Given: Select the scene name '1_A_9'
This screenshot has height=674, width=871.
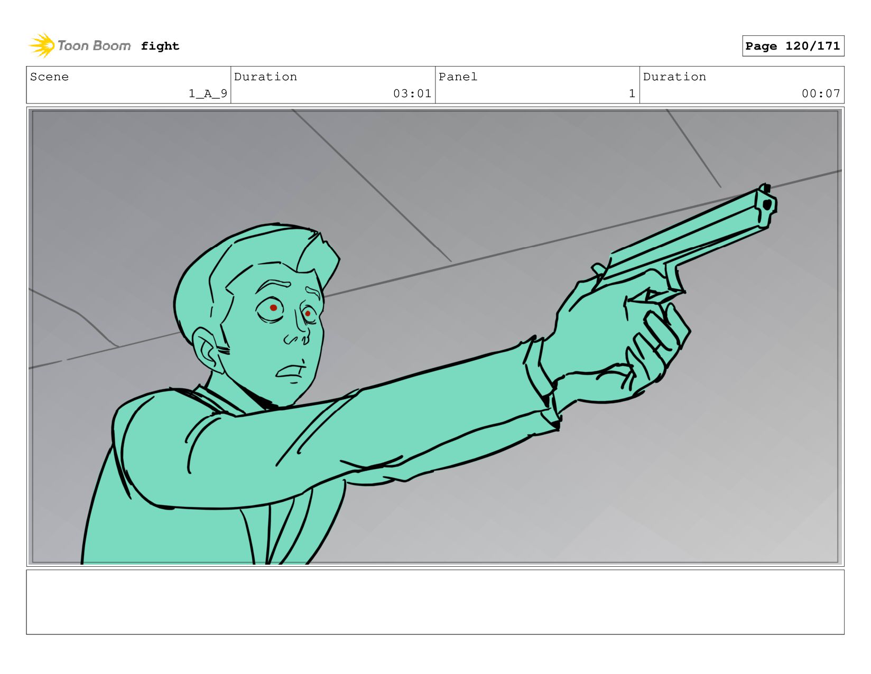Looking at the screenshot, I should pos(208,93).
